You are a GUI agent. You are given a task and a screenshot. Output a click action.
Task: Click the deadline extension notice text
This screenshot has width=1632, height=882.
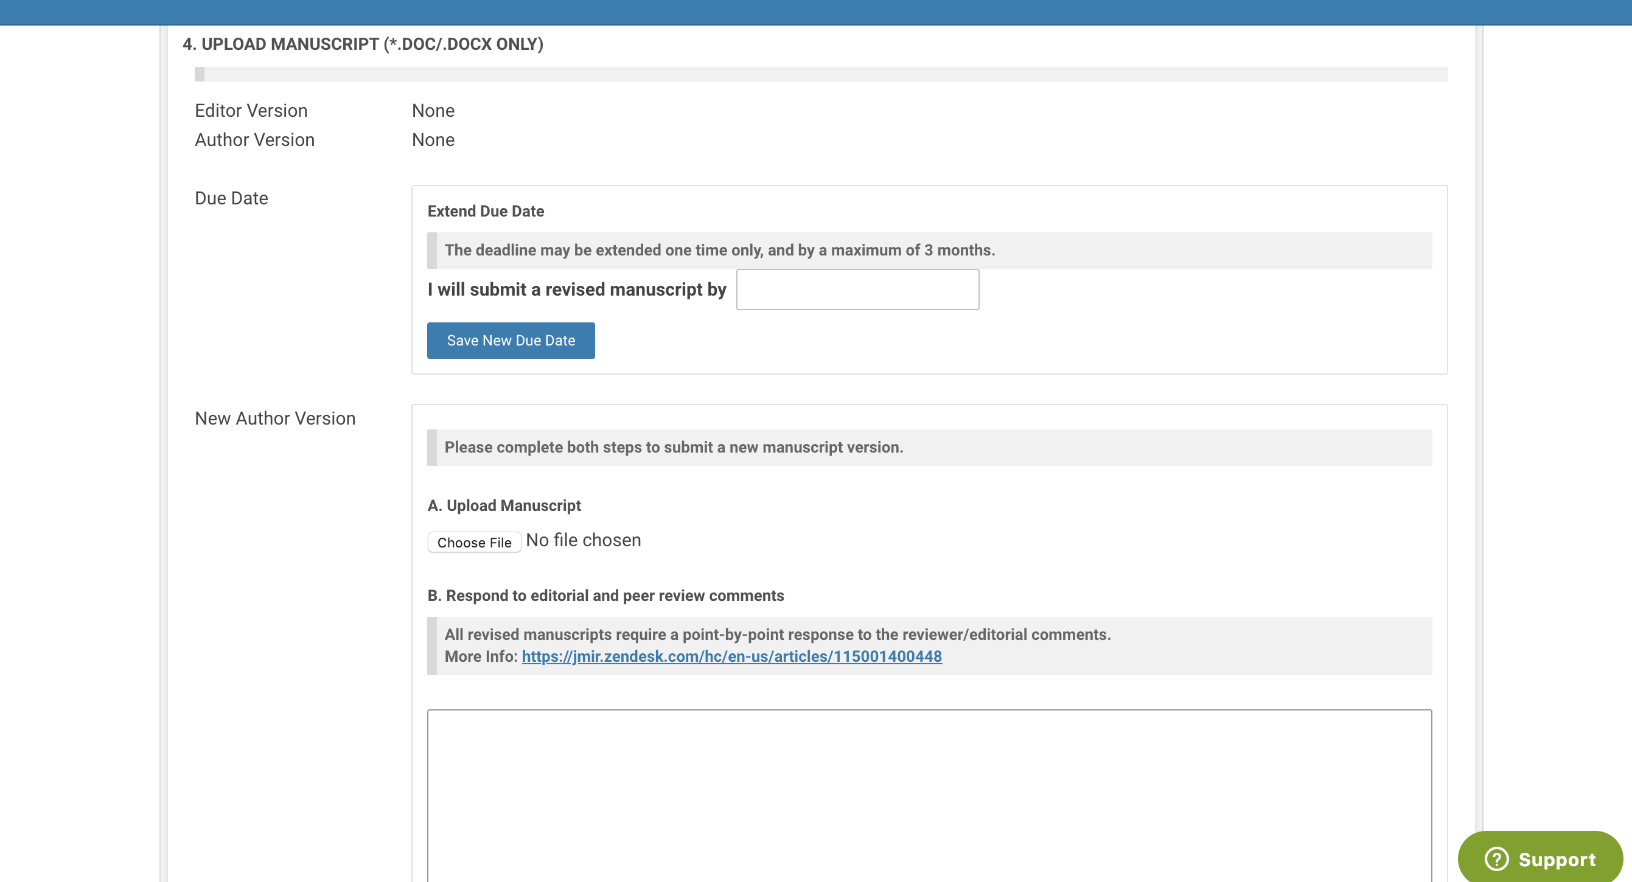tap(719, 250)
